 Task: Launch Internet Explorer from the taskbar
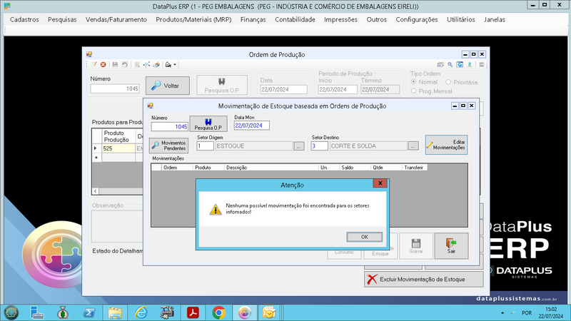pos(141,312)
